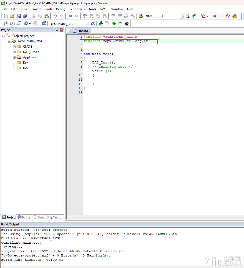
Task: Open the Pack Installer
Action: coord(127,24)
